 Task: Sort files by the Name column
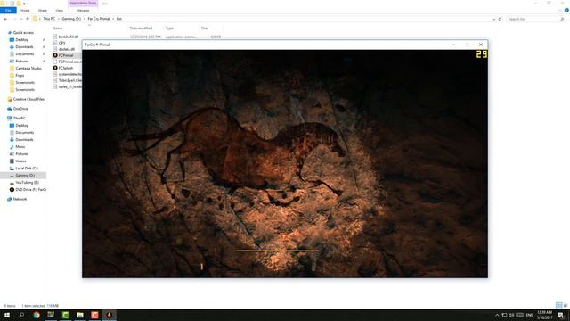57,28
